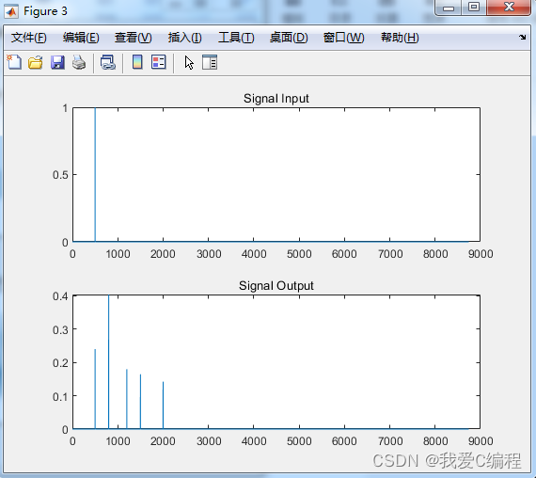
Task: Maximize the Figure 3 window
Action: [474, 8]
